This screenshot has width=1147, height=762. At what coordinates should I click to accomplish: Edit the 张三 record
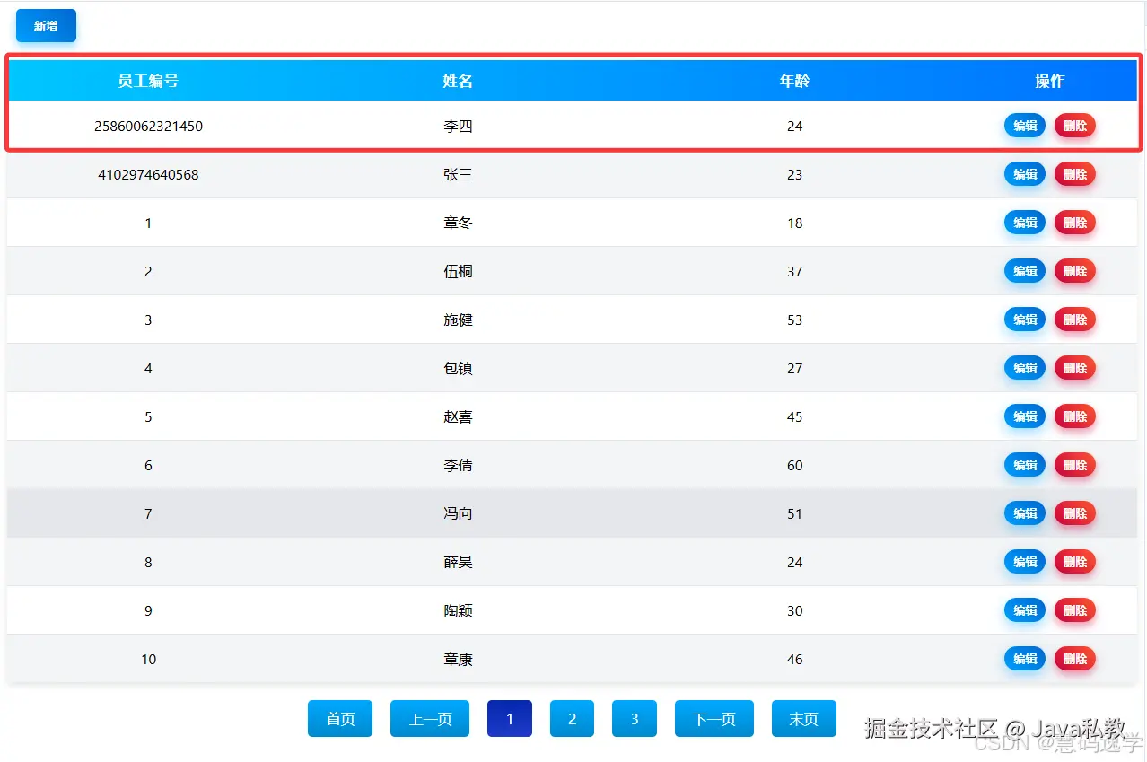coord(1025,174)
